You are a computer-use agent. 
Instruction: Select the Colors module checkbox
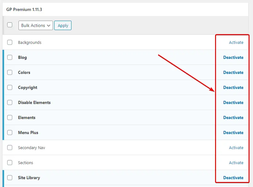point(10,72)
